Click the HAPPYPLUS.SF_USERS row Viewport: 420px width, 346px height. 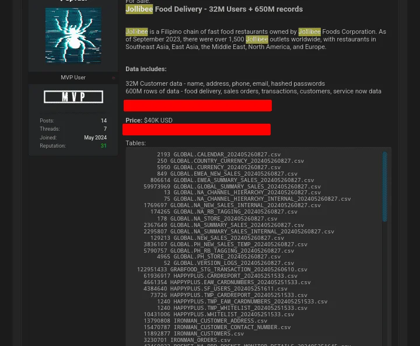[x=216, y=289]
